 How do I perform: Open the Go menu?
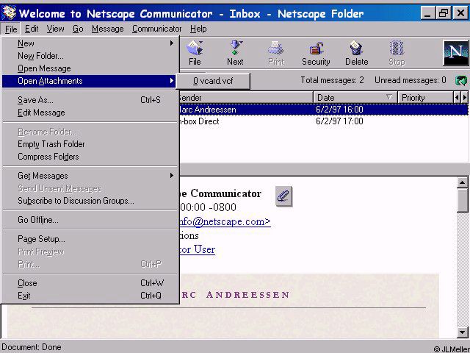click(x=78, y=29)
